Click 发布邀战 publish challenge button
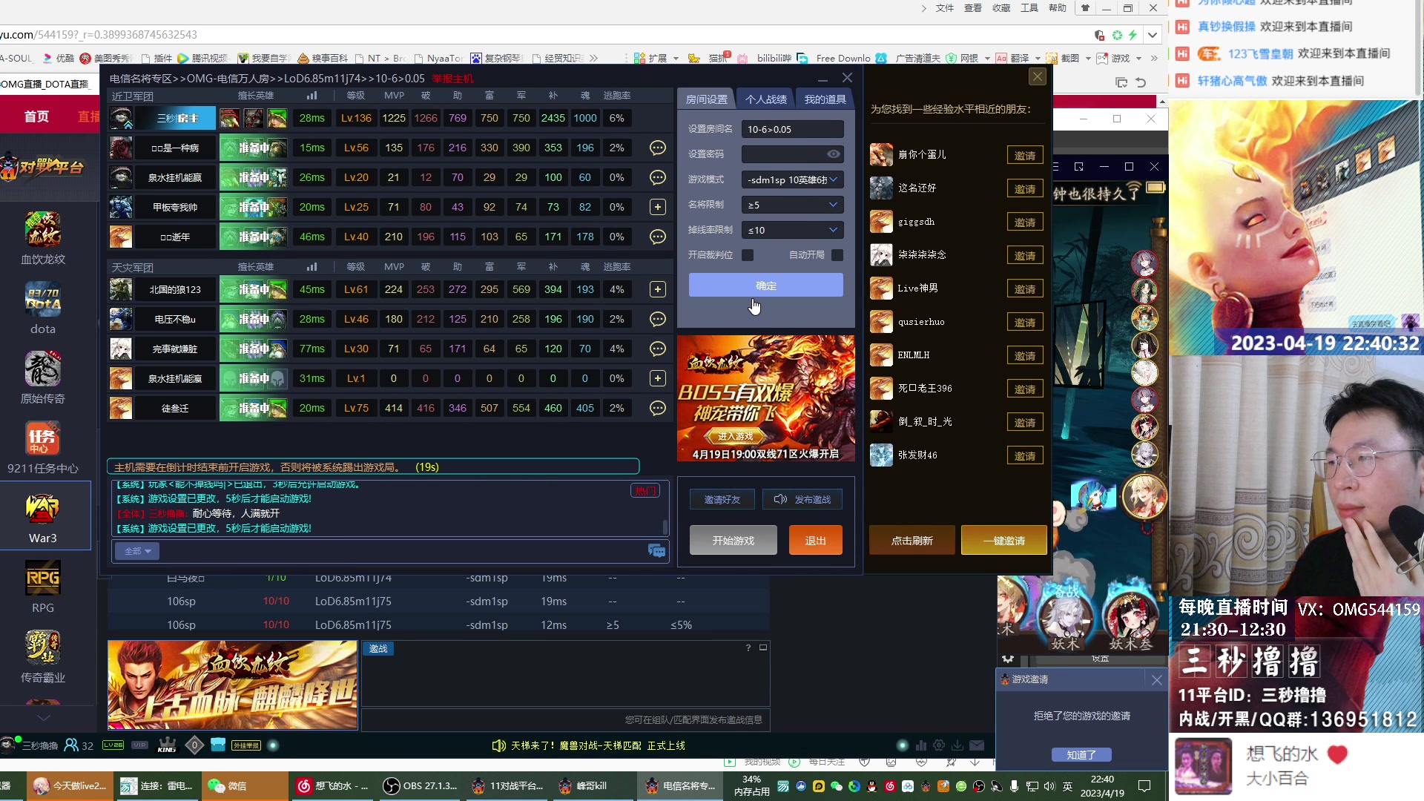The height and width of the screenshot is (801, 1424). click(802, 499)
